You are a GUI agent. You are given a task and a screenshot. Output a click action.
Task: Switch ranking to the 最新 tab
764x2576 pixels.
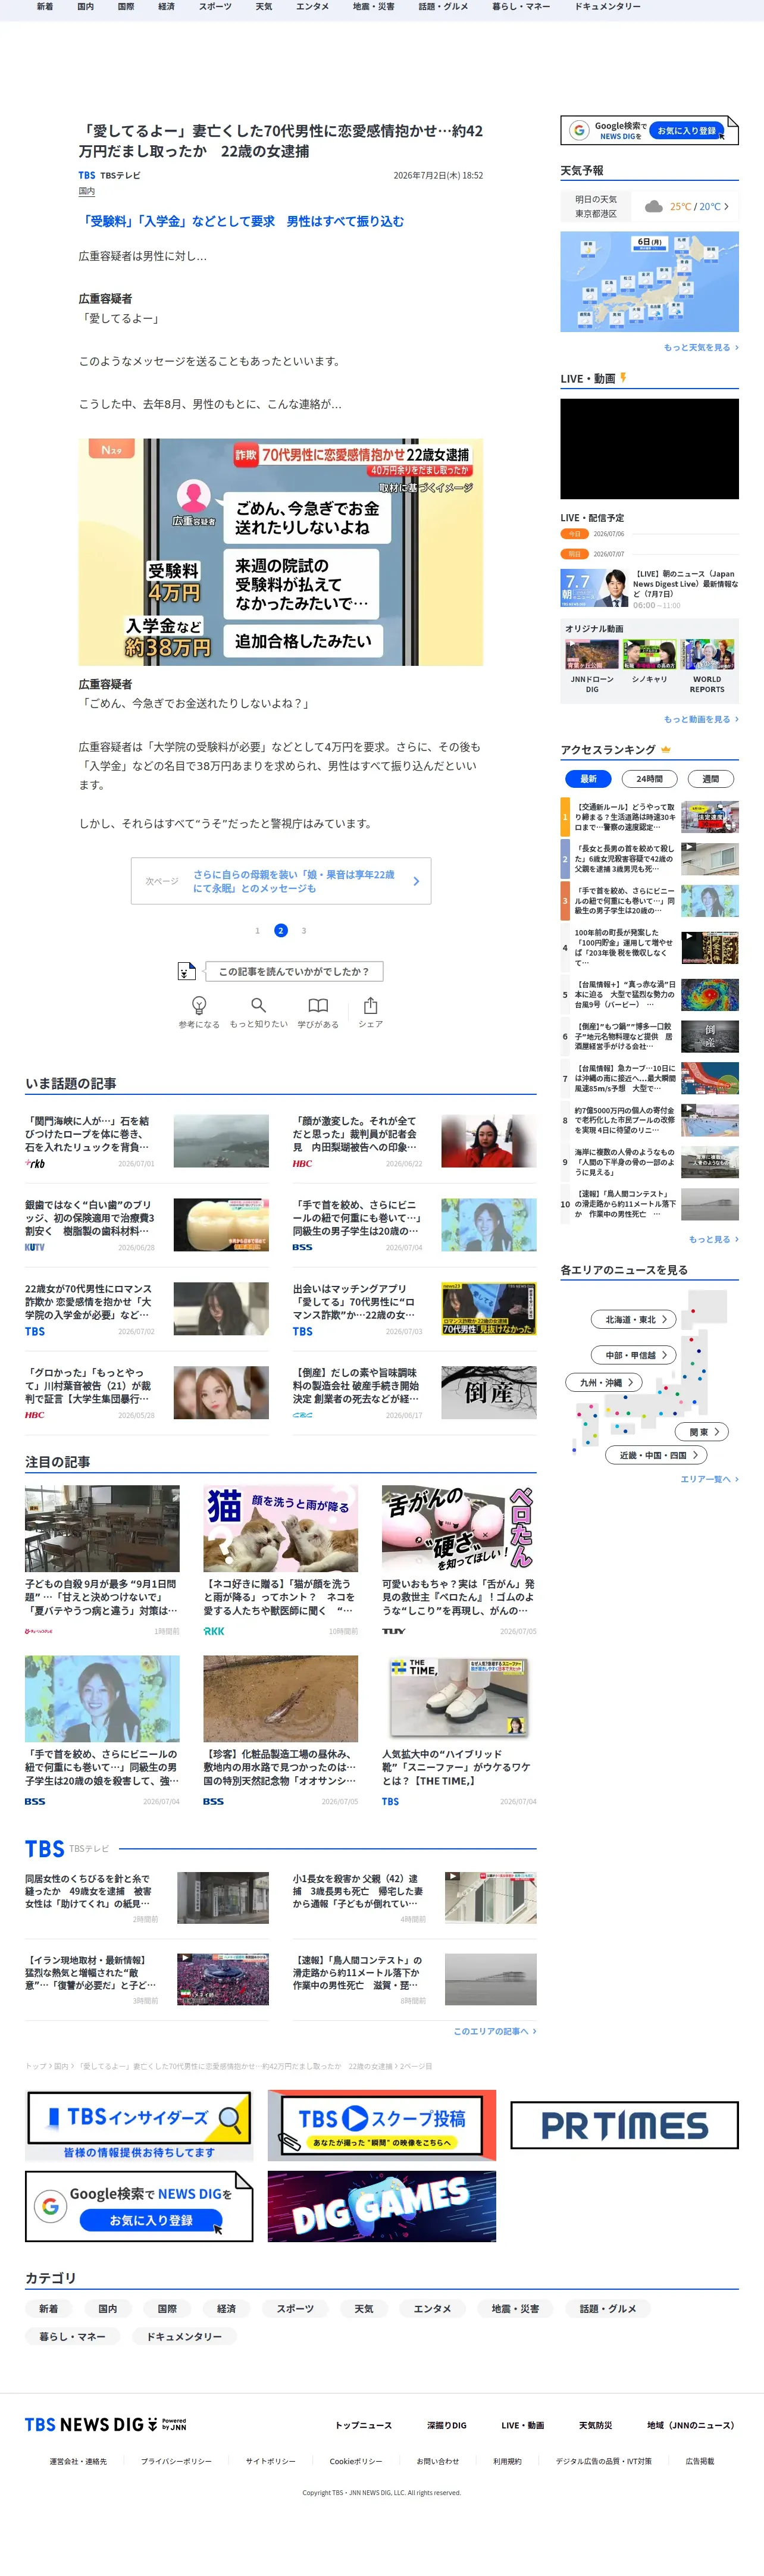click(588, 778)
